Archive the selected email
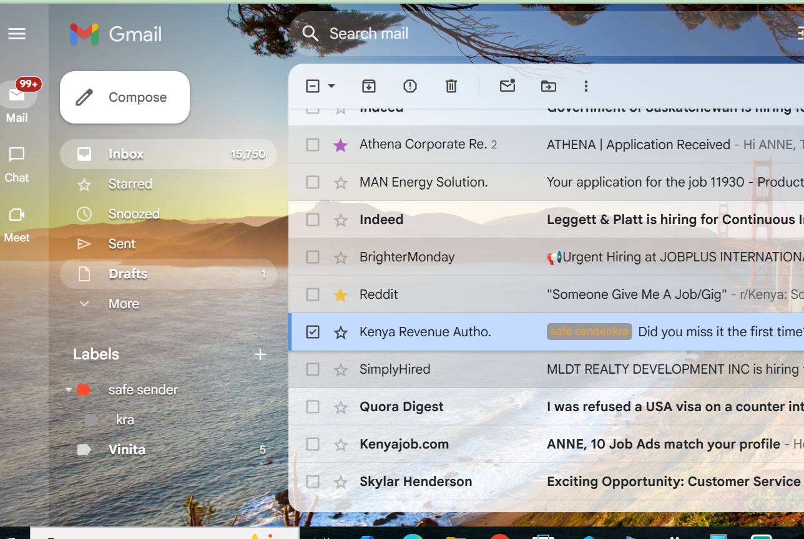Image resolution: width=804 pixels, height=539 pixels. click(369, 86)
